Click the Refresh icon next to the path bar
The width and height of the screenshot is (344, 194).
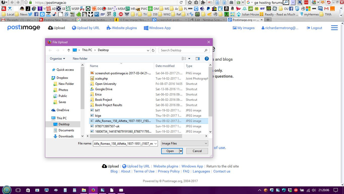[153, 50]
